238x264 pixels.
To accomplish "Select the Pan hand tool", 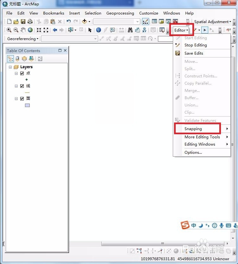I will (x=23, y=30).
